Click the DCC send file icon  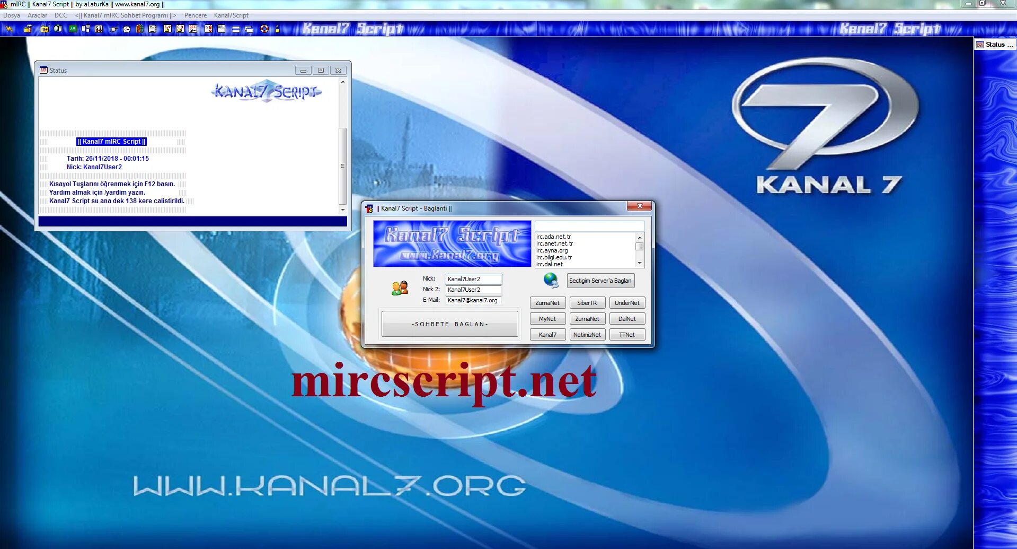point(167,29)
